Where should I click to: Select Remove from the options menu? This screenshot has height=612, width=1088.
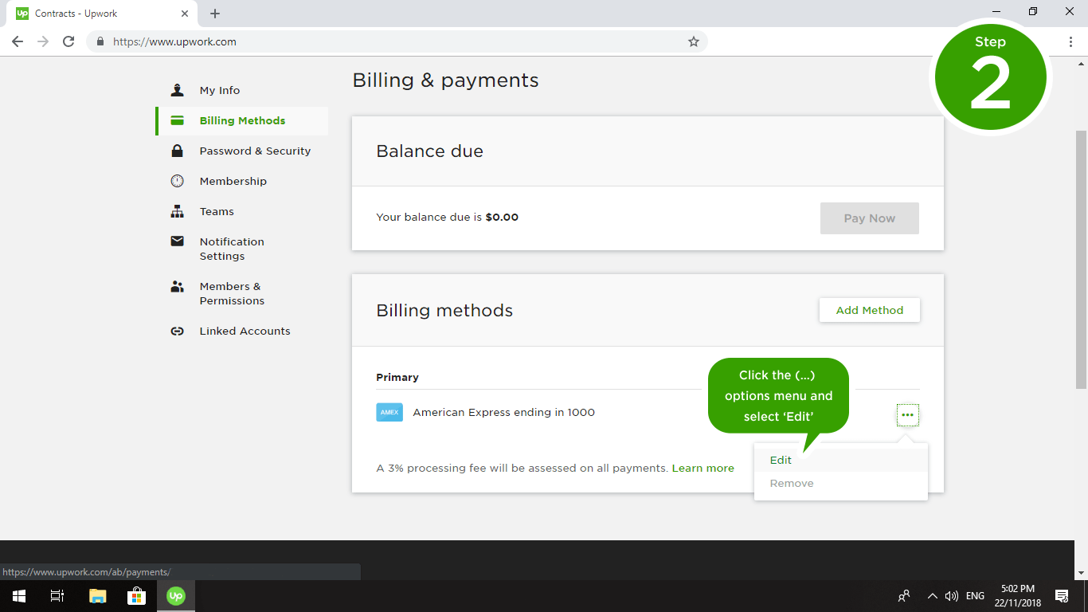pyautogui.click(x=791, y=483)
